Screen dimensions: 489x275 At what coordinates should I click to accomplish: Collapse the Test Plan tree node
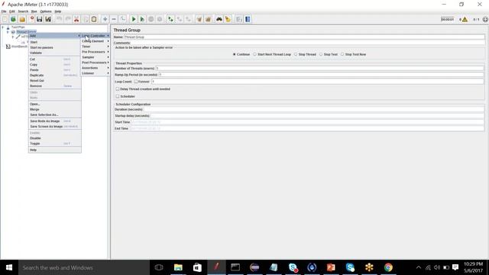tap(3, 27)
